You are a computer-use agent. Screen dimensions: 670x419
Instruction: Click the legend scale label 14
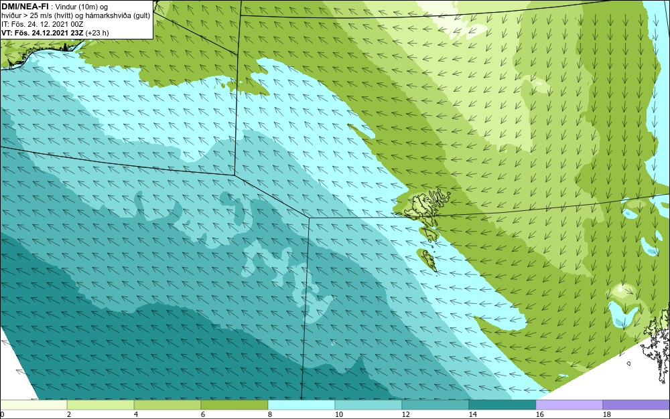click(472, 414)
